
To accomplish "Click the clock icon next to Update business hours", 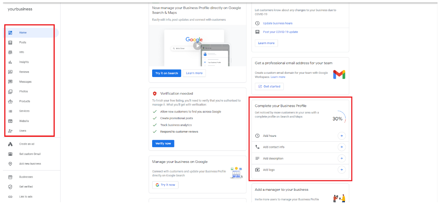I will (x=257, y=23).
